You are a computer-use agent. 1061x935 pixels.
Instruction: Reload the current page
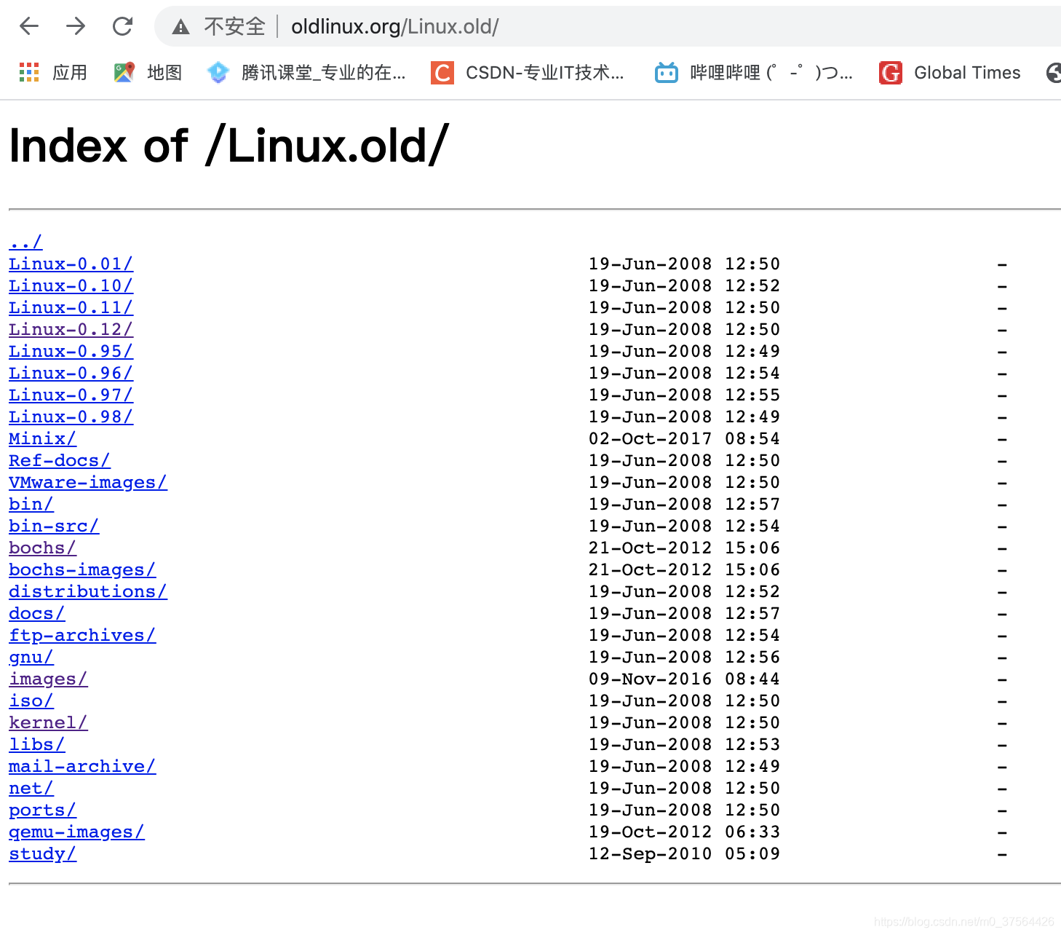(122, 26)
